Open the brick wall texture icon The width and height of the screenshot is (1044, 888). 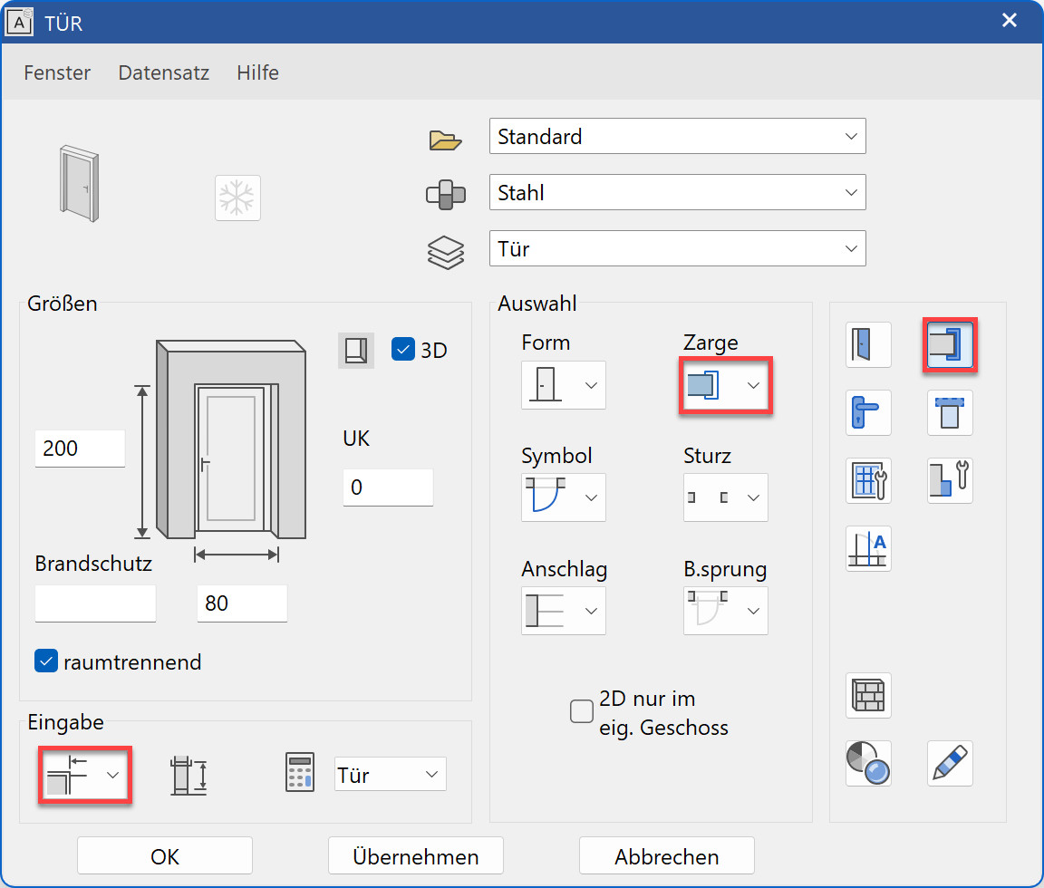coord(868,695)
